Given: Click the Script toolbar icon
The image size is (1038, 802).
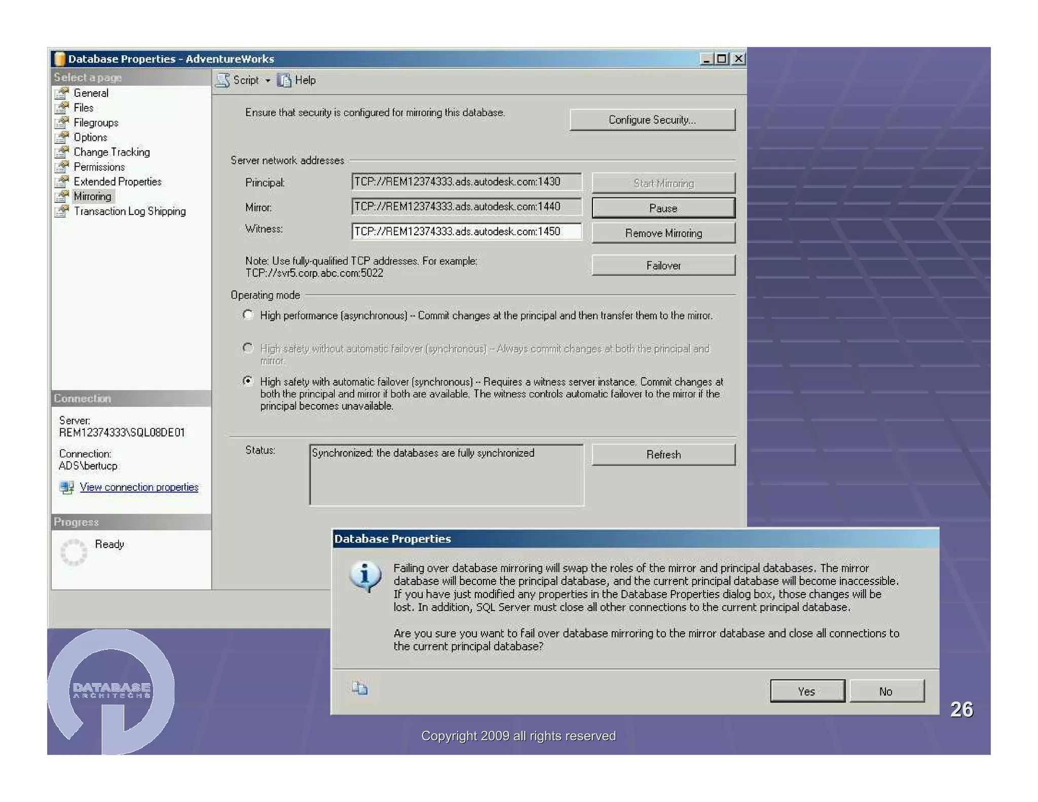Looking at the screenshot, I should [223, 80].
